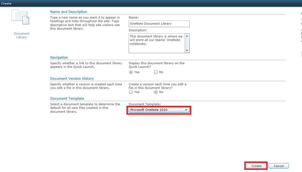
Task: Select No for file versioning
Action: click(x=156, y=92)
